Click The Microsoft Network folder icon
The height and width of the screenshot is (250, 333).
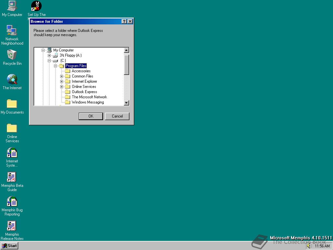click(68, 97)
